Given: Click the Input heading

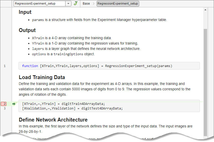Looking at the screenshot, I should tap(25, 12).
